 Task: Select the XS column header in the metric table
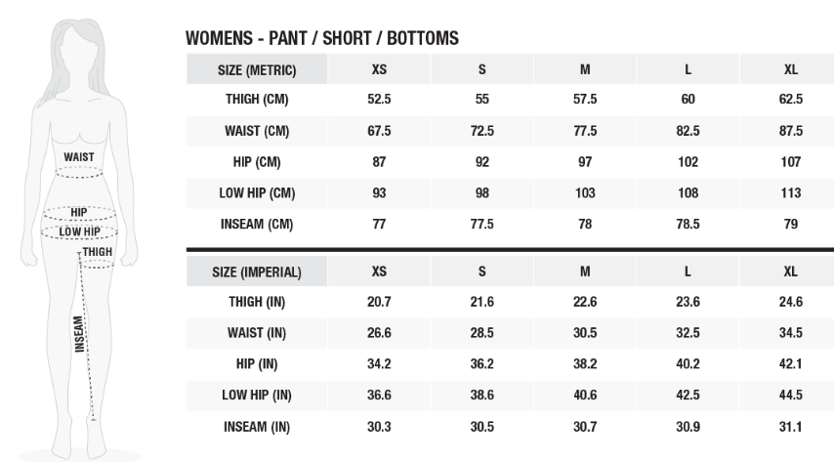point(379,69)
